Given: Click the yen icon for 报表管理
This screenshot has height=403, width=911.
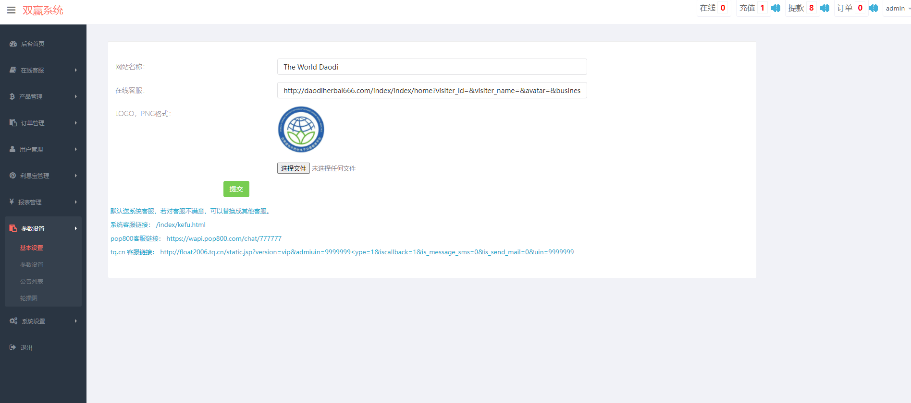Looking at the screenshot, I should point(12,202).
